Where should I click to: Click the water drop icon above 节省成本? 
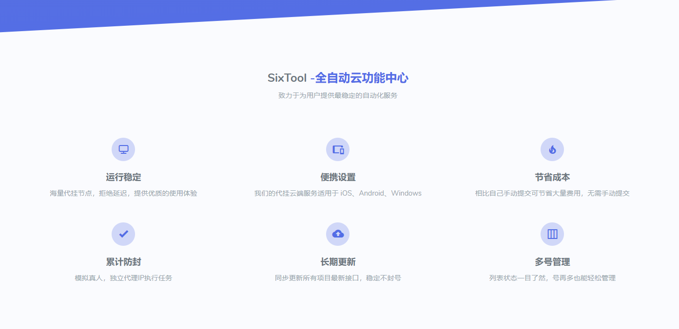(x=552, y=149)
